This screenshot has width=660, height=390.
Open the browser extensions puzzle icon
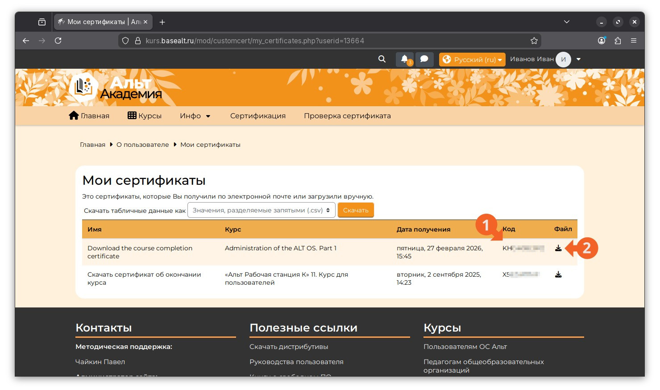point(618,41)
